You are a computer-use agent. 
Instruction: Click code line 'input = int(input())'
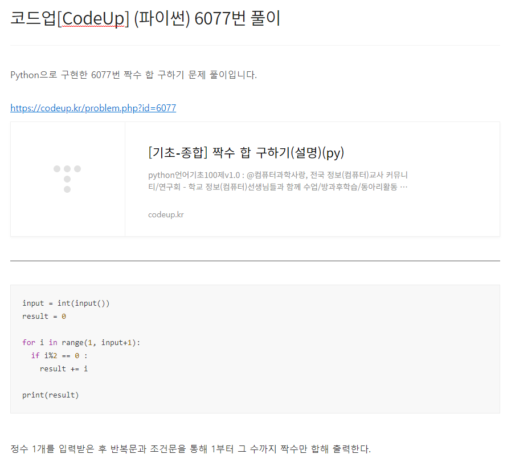[66, 303]
